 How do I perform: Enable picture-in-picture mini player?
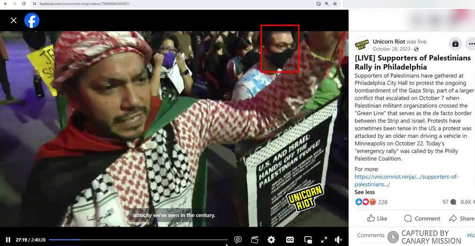click(308, 240)
